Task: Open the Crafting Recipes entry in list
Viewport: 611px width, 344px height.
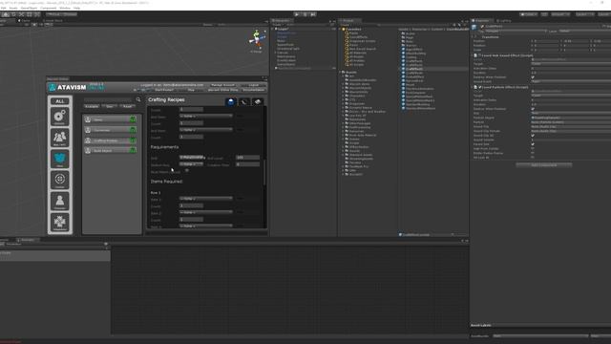Action: [x=111, y=140]
